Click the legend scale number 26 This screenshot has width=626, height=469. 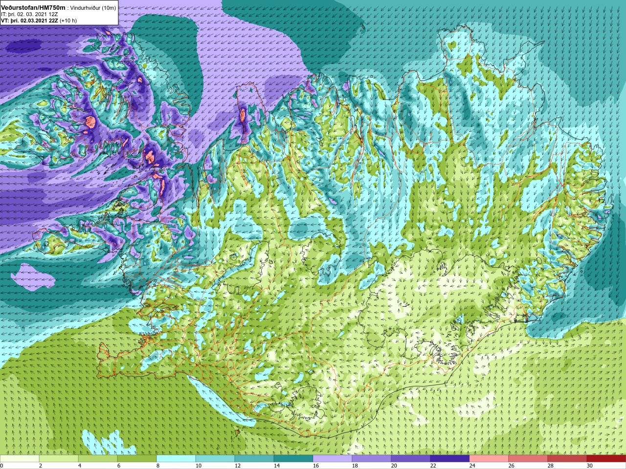[511, 466]
